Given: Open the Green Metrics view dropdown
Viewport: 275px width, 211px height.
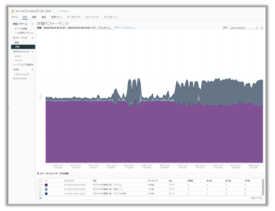Looking at the screenshot, I should click(x=242, y=28).
